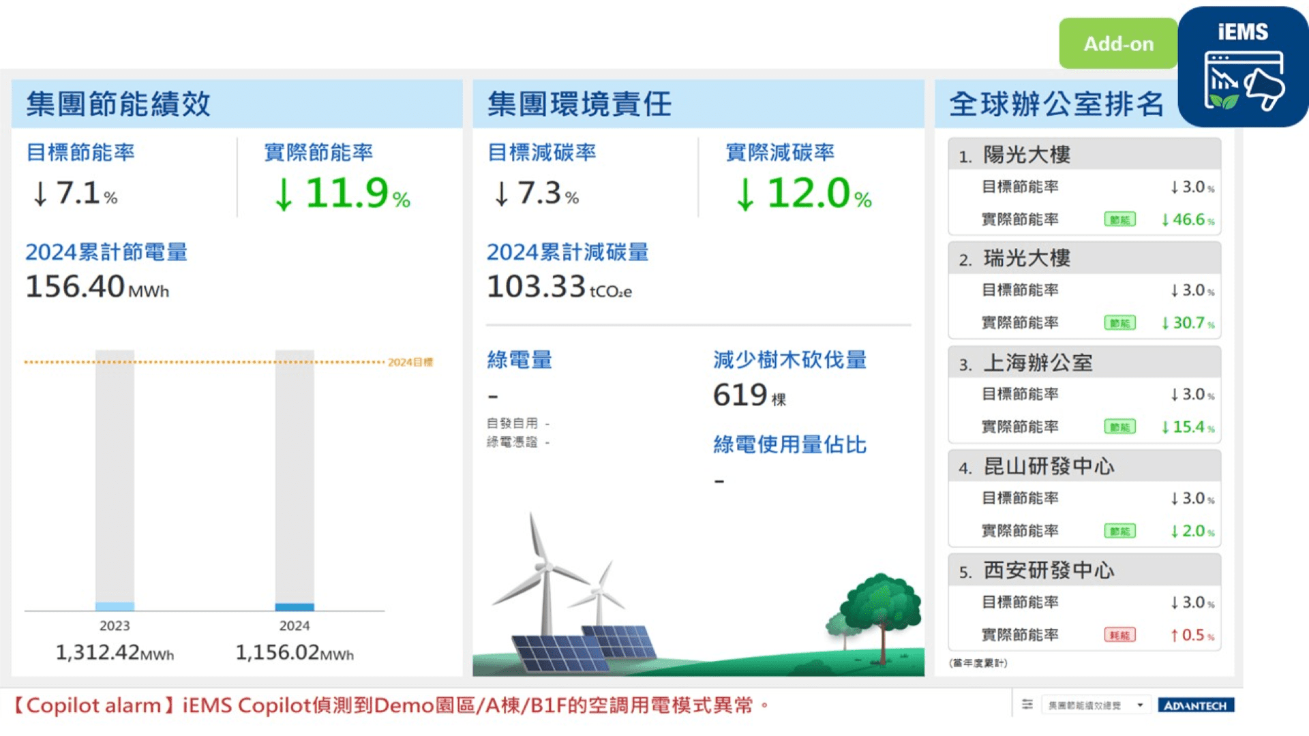The image size is (1309, 736).
Task: Click the 全球辦公室排名 panel title
Action: [x=1057, y=104]
